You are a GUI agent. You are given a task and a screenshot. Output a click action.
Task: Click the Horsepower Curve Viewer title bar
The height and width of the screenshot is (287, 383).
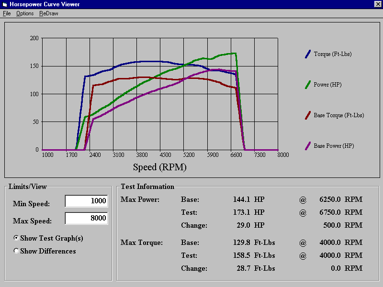191,4
